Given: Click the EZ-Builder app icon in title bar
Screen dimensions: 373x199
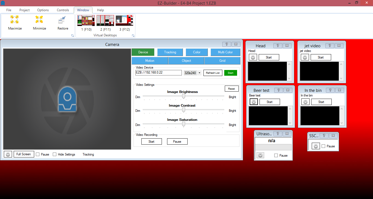Looking at the screenshot, I should tap(3, 3).
